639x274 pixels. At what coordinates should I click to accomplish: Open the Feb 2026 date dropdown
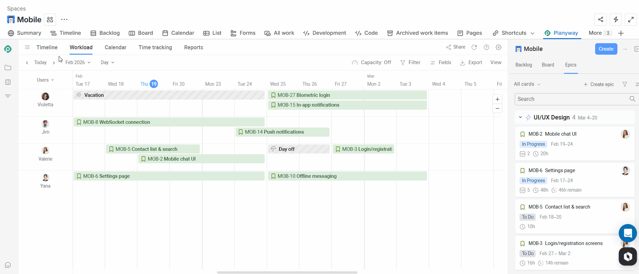[78, 62]
